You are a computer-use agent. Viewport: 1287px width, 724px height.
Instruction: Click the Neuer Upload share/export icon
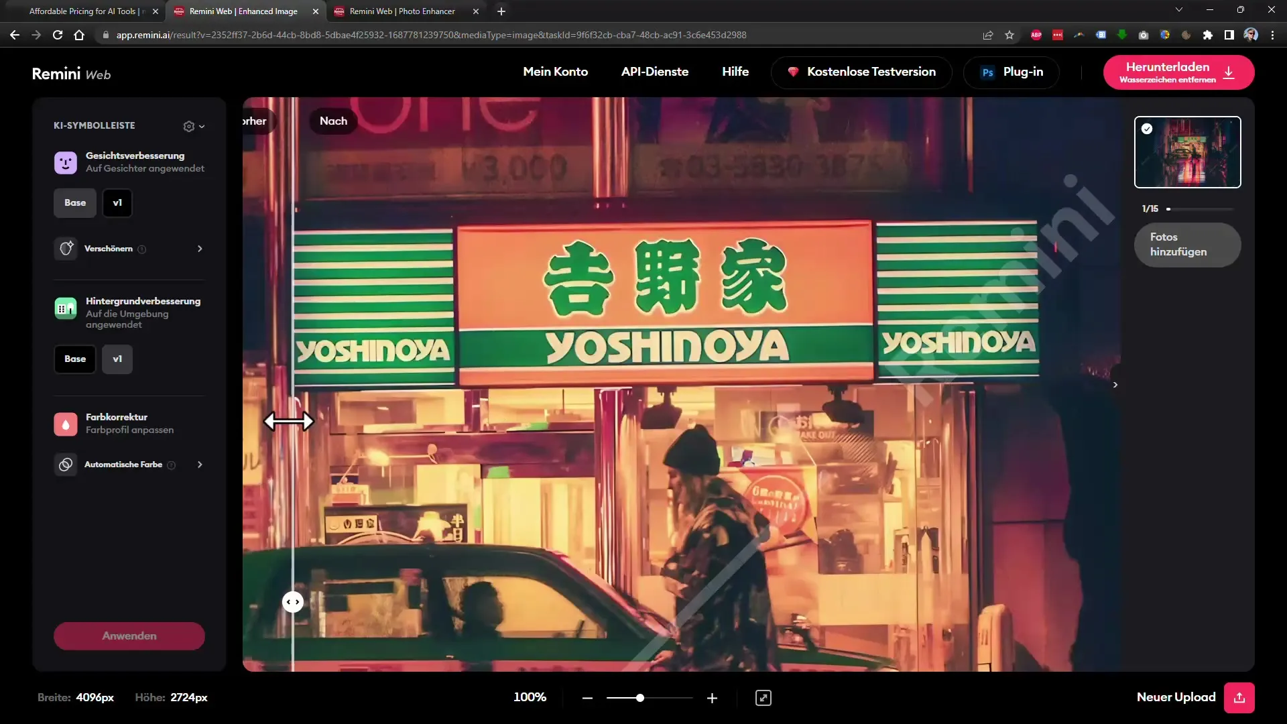[x=1239, y=697]
